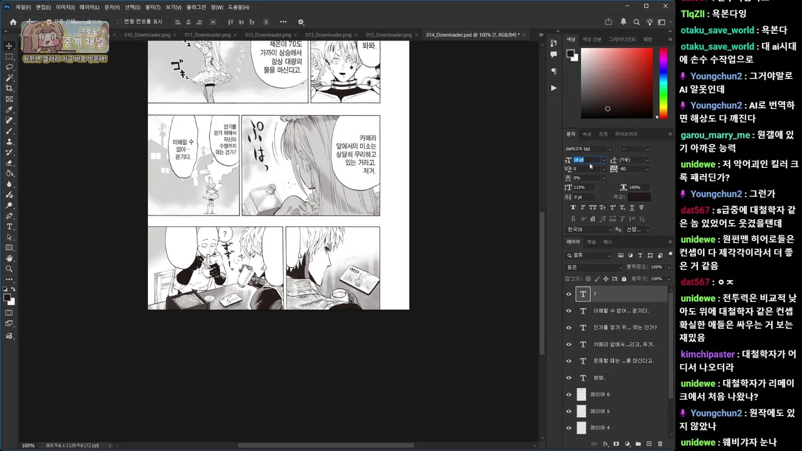This screenshot has height=451, width=802.
Task: Select the Path Selection tool
Action: tap(9, 237)
